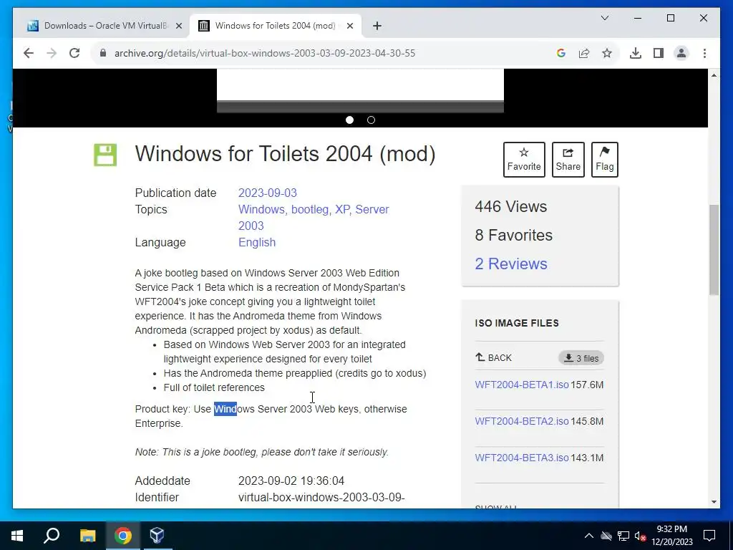Open tab search chevron in title bar
This screenshot has height=550, width=733.
click(x=604, y=18)
